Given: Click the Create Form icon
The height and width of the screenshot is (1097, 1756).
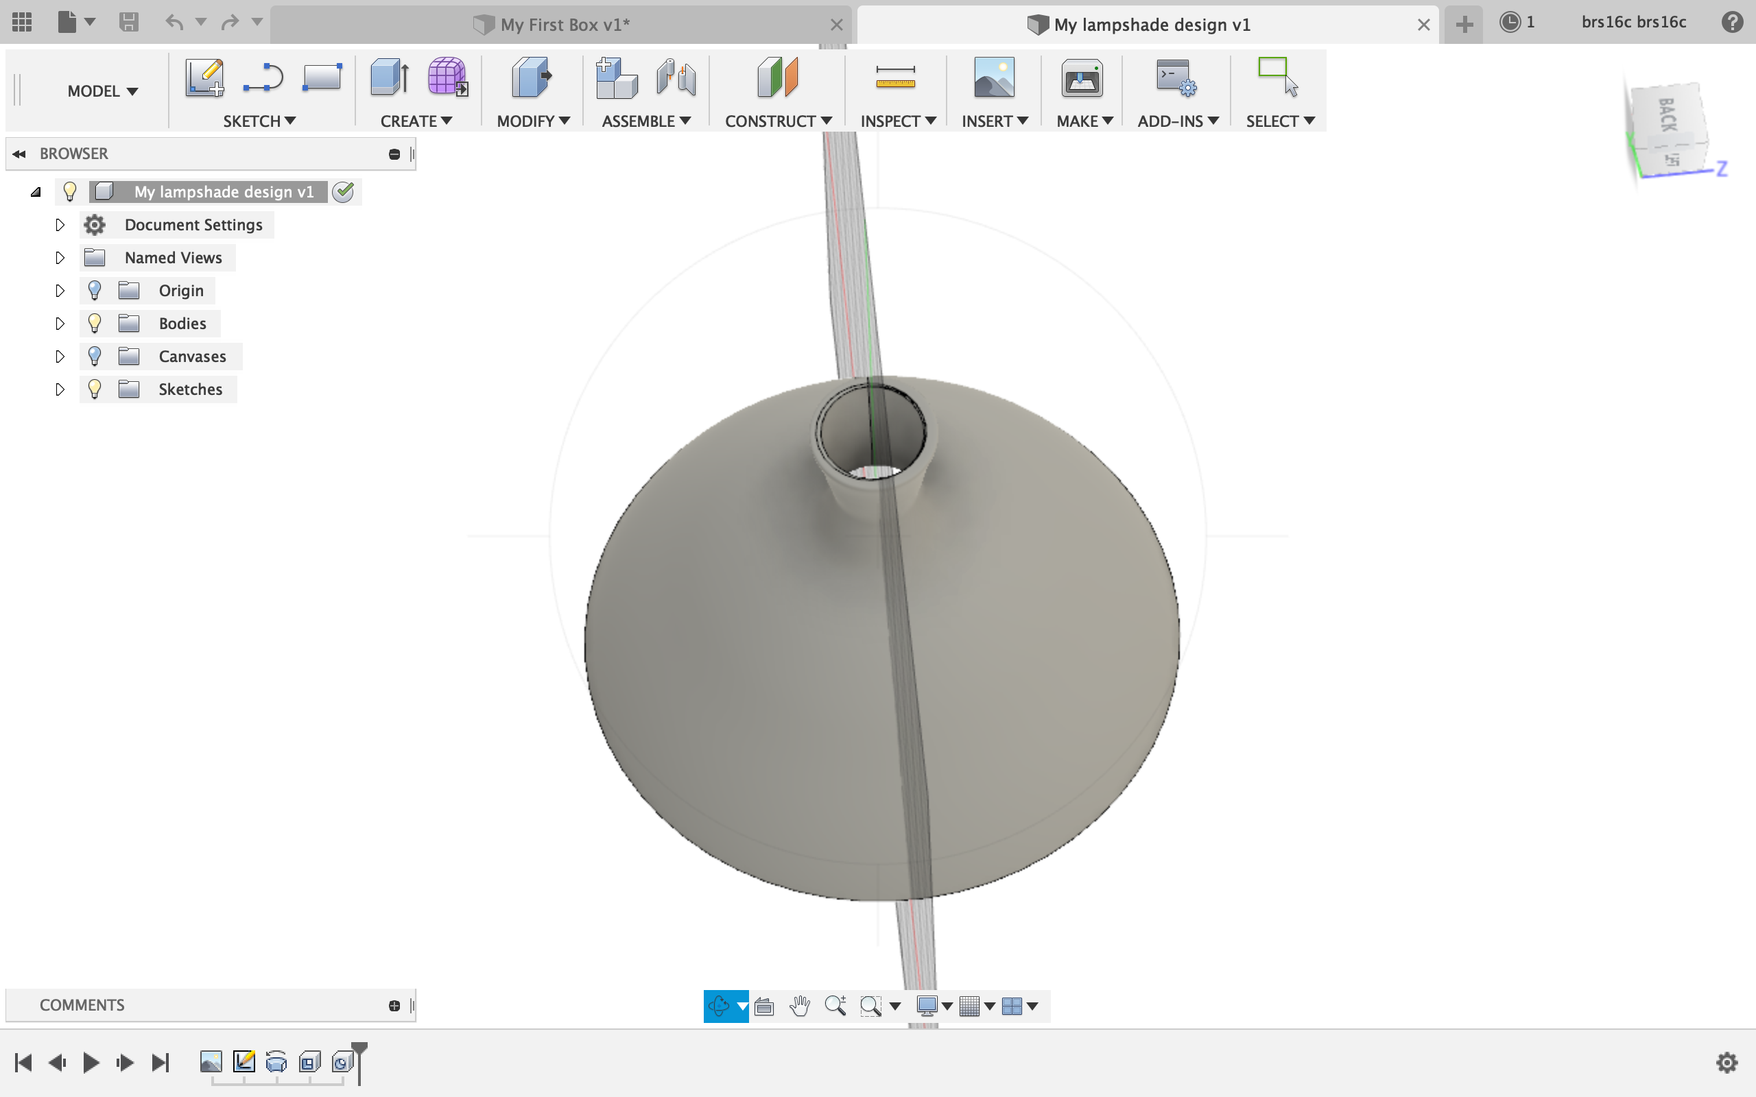Looking at the screenshot, I should click(447, 77).
